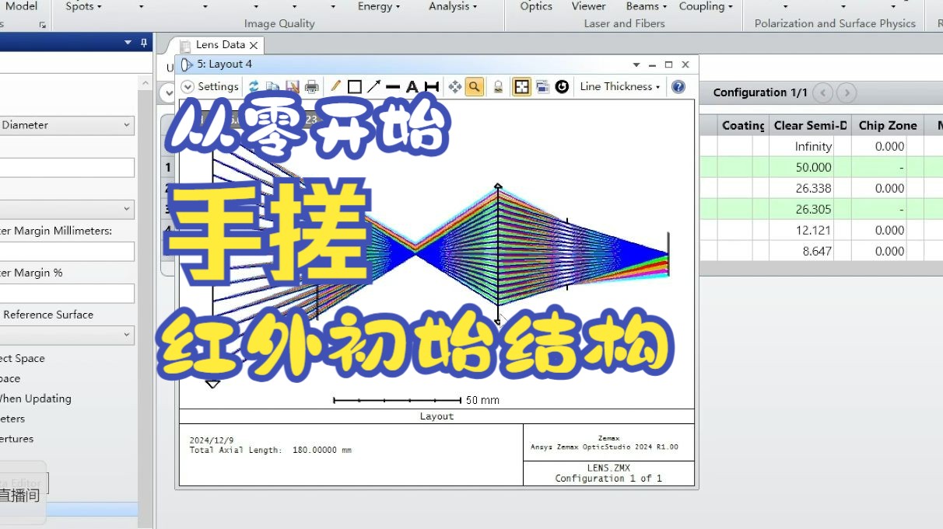Select the 8.647 semi-diameter cell
943x529 pixels.
tap(810, 251)
